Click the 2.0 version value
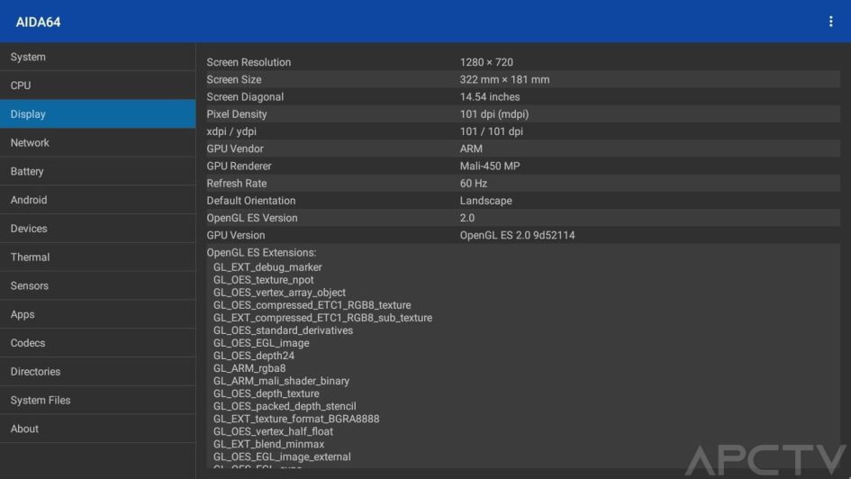 pos(466,218)
